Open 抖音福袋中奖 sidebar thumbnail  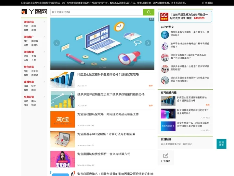point(168,114)
